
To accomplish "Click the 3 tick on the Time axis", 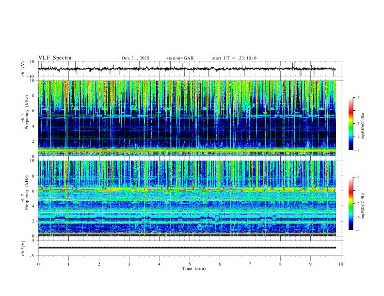I will [x=129, y=264].
